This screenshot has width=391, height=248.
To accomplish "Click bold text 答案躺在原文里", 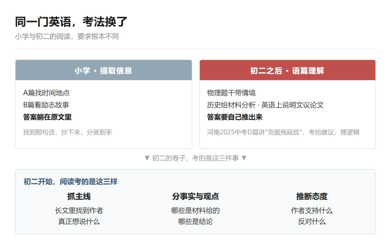I will click(x=47, y=117).
